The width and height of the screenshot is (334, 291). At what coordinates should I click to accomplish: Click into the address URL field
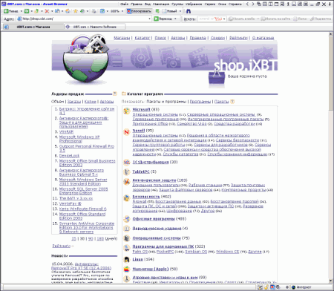84,19
